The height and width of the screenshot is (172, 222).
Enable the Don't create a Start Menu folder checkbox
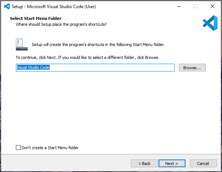pos(18,148)
